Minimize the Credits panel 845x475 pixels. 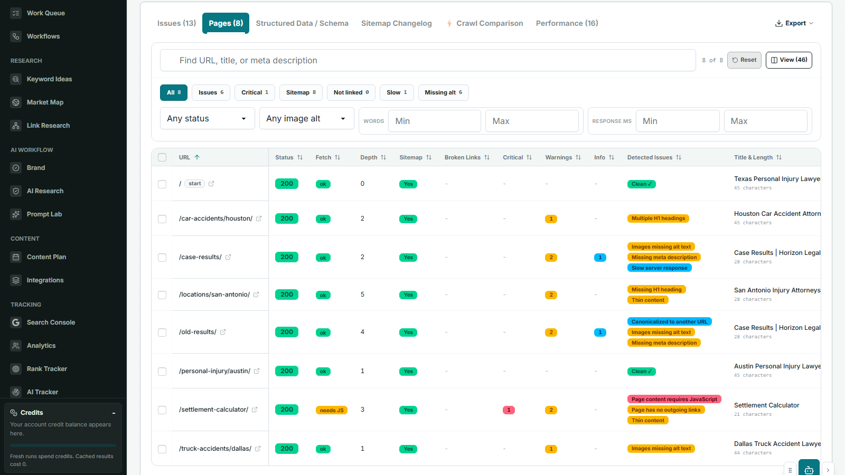[x=114, y=413]
